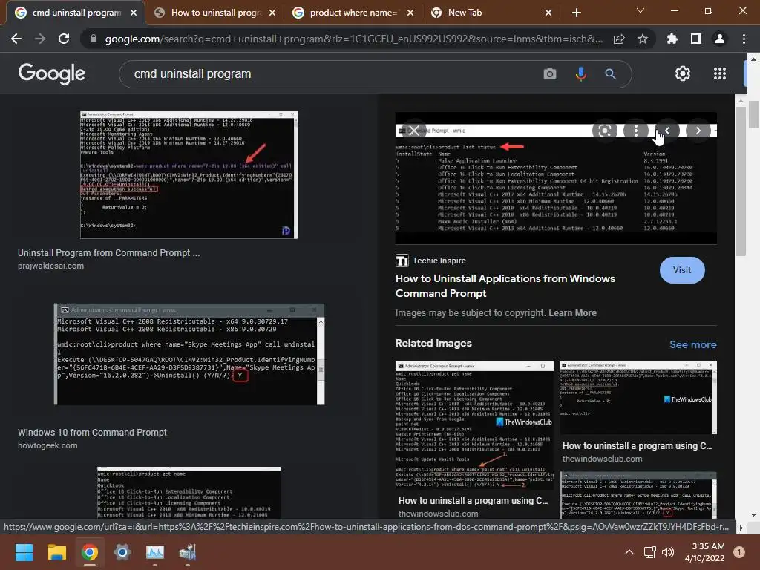Click the browser forward arrow
Screen dimensions: 760x570
[x=40, y=39]
